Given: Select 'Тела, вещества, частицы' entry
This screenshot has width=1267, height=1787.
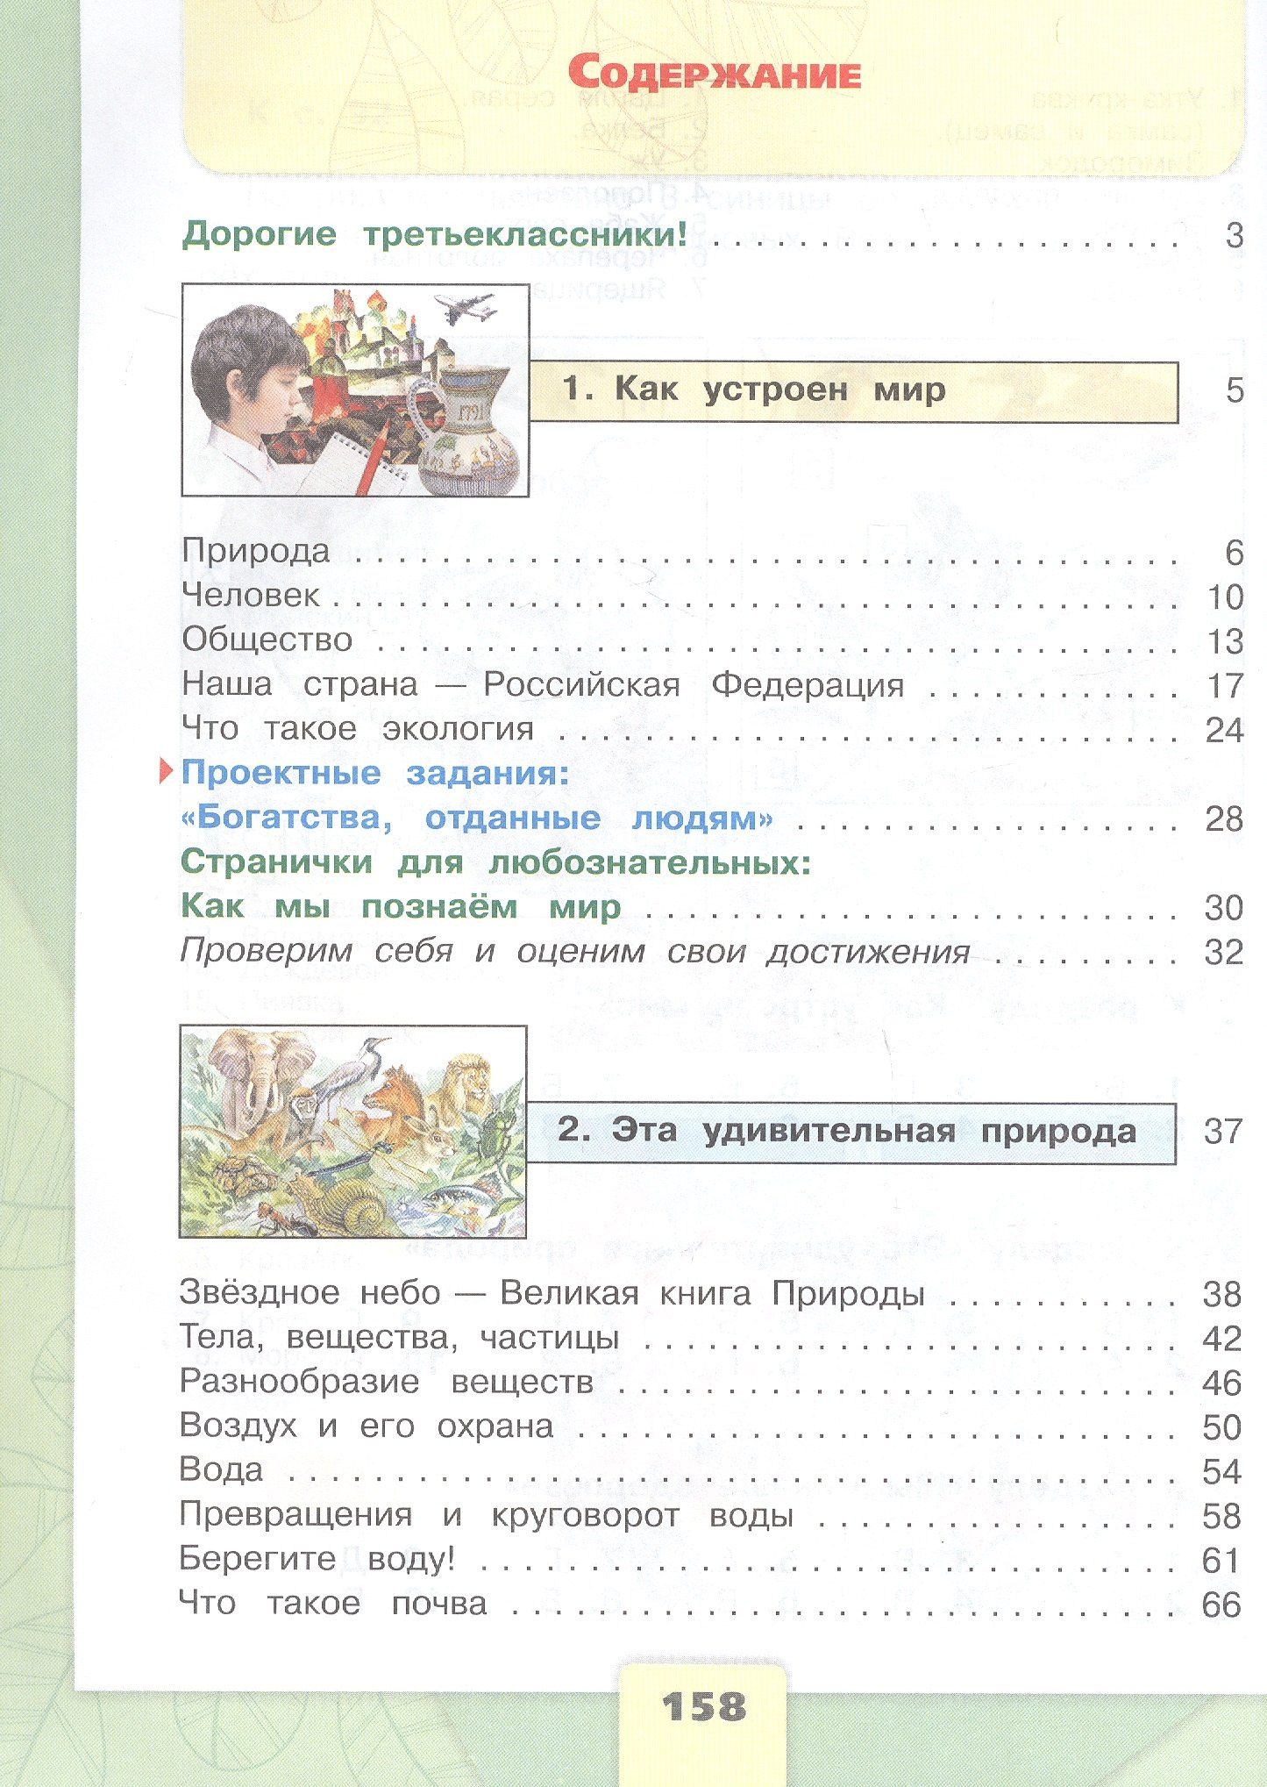Looking at the screenshot, I should tap(400, 1338).
